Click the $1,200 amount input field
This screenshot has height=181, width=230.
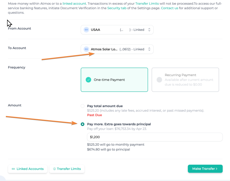click(155, 137)
